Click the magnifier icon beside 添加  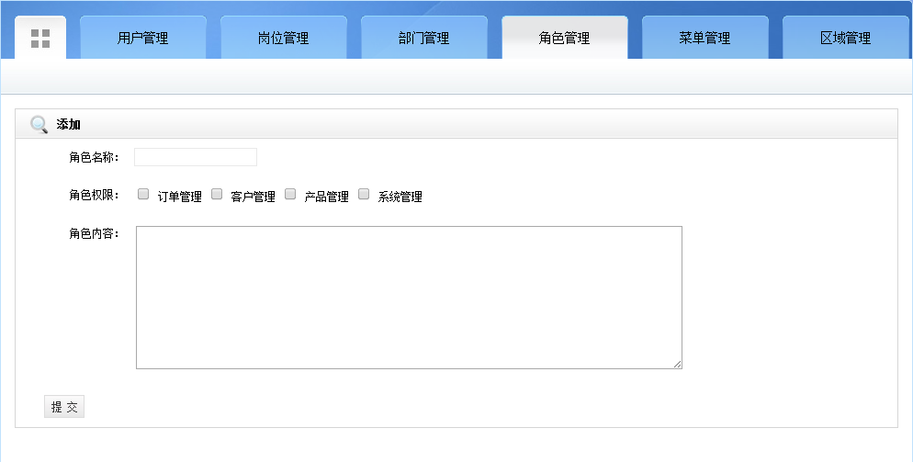pos(39,125)
